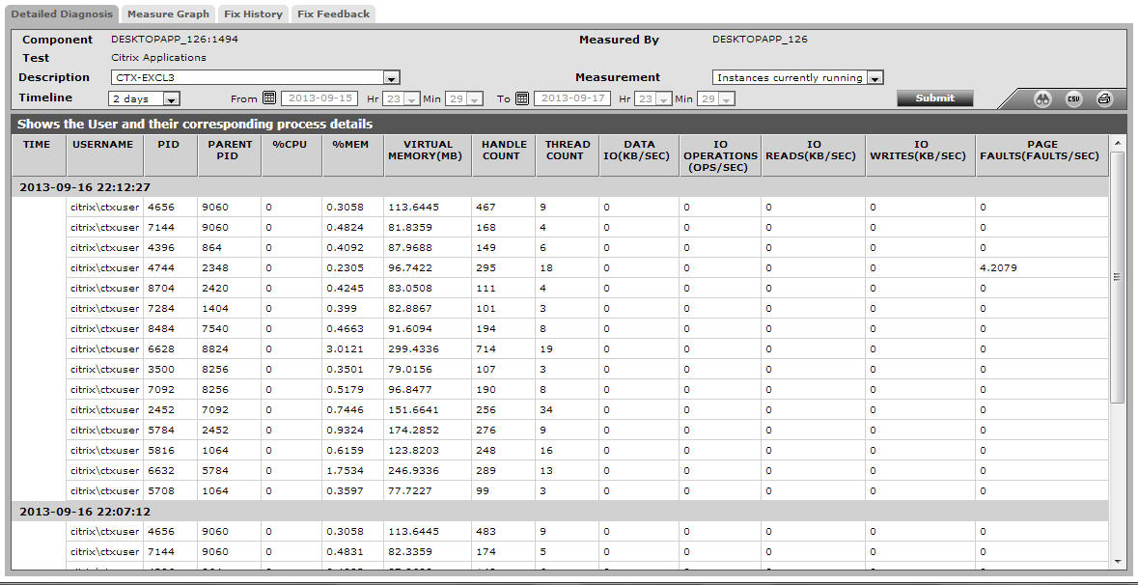Open the Measure Graph tab

click(168, 14)
